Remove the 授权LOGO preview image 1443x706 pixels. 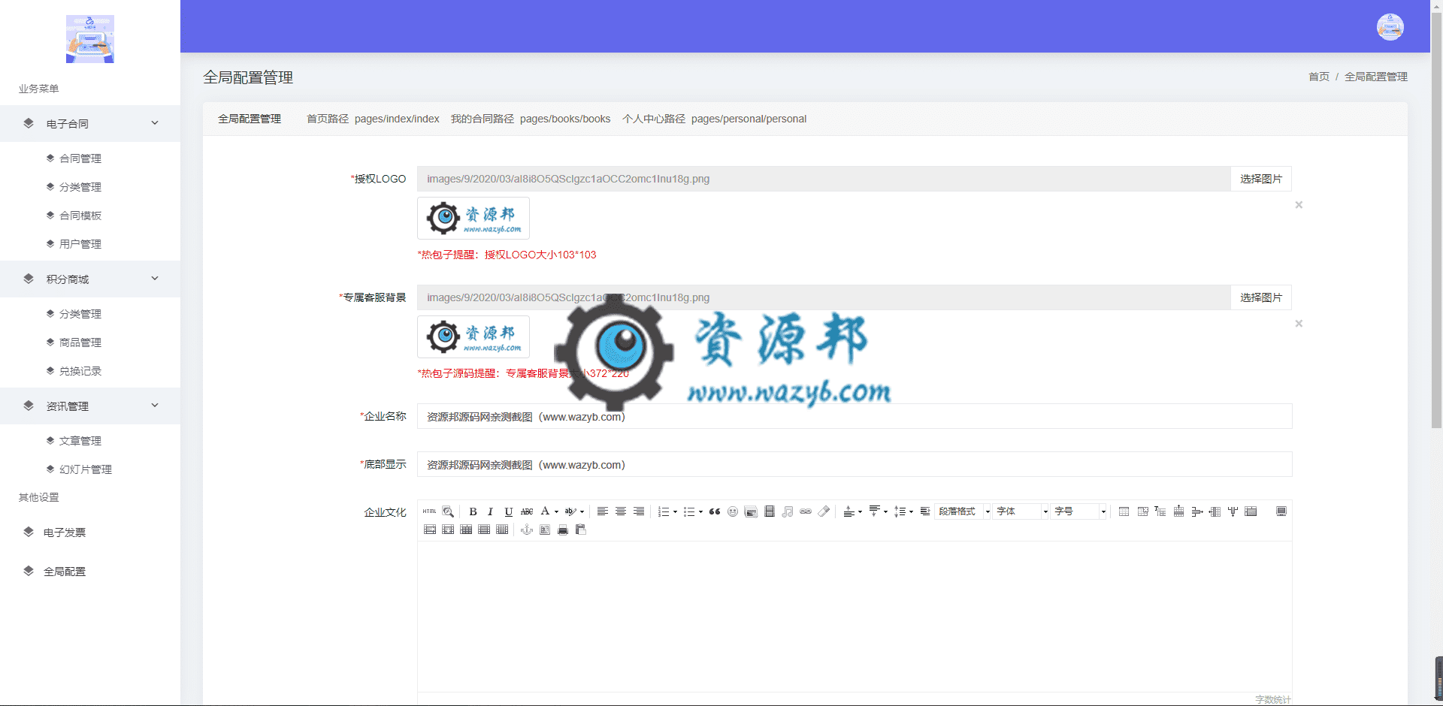coord(1299,204)
